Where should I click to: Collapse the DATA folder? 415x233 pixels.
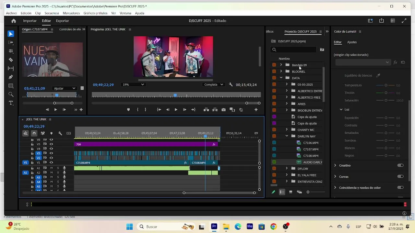coord(281,78)
